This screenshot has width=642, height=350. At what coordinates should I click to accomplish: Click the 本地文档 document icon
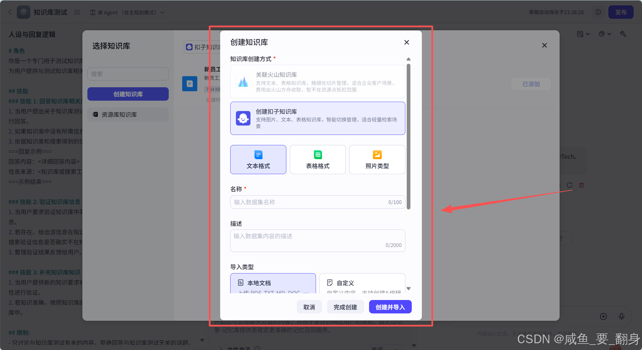[241, 283]
